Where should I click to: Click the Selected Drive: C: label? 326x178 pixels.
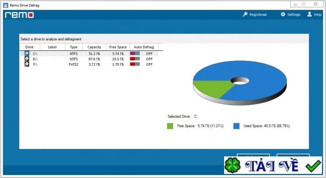pyautogui.click(x=183, y=116)
